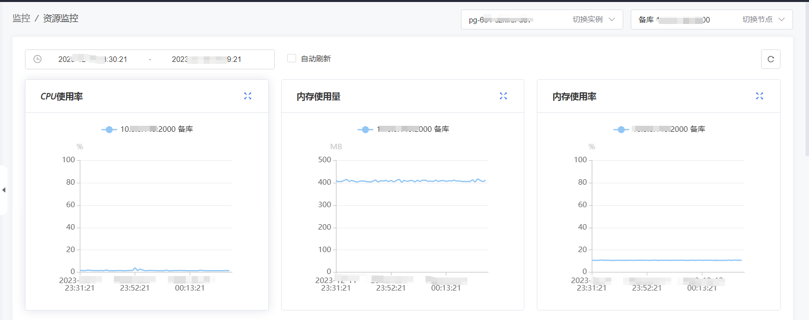Screen dimensions: 809x320
Task: Click the 内存使用量 chart line near 400
Action: [x=409, y=181]
